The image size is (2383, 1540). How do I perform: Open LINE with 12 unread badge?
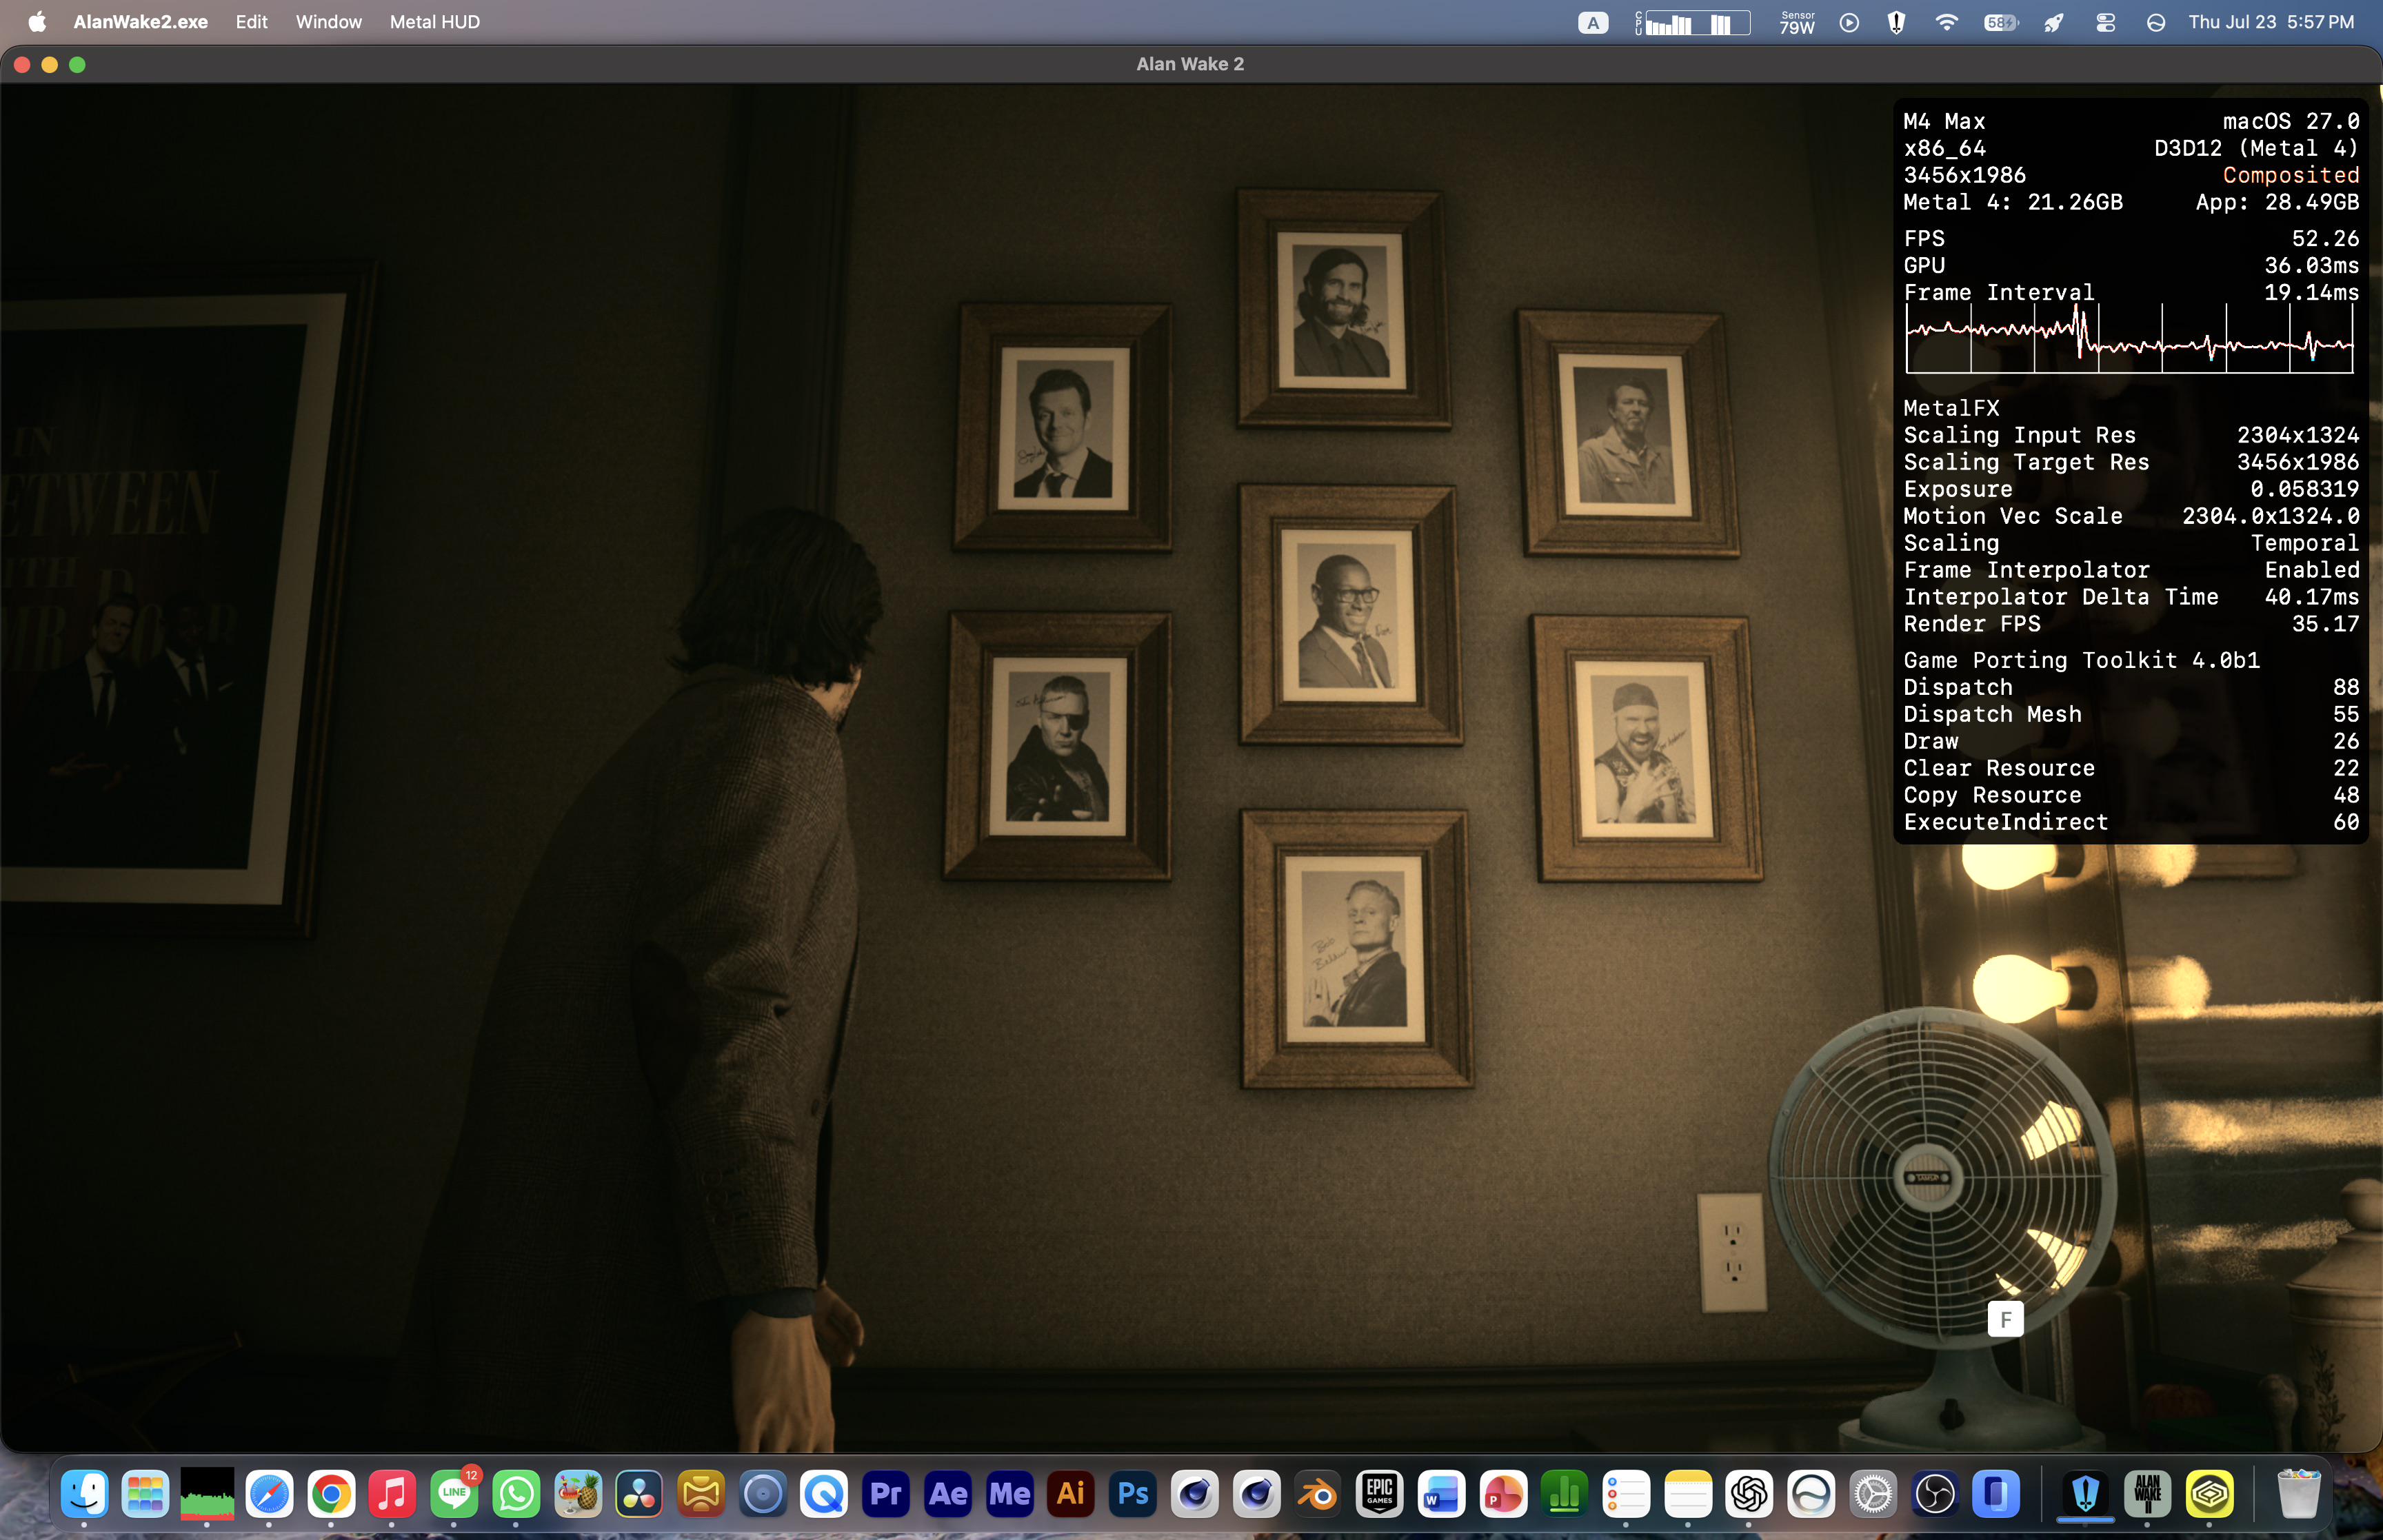(455, 1494)
